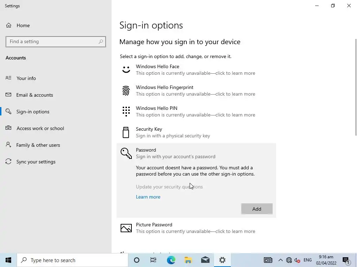
Task: Select Sign-in options in sidebar
Action: pyautogui.click(x=56, y=112)
